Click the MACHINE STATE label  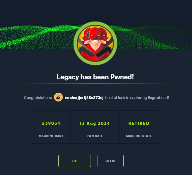(x=139, y=136)
